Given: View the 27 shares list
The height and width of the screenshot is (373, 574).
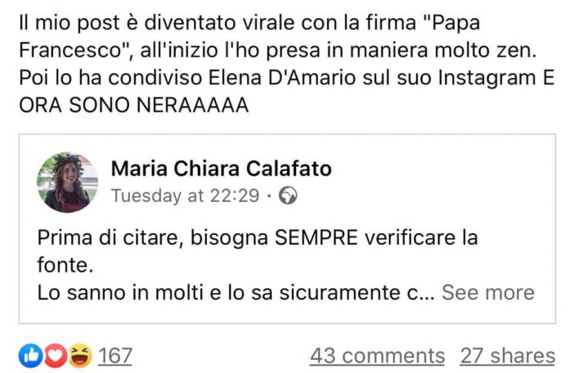Looking at the screenshot, I should click(508, 356).
